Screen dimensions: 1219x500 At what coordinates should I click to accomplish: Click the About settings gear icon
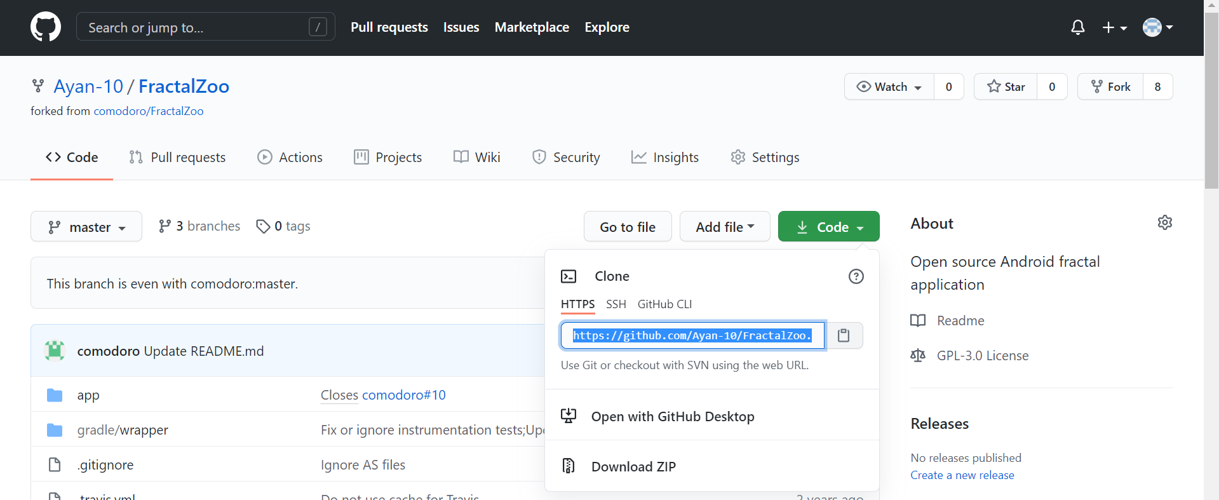pyautogui.click(x=1164, y=222)
